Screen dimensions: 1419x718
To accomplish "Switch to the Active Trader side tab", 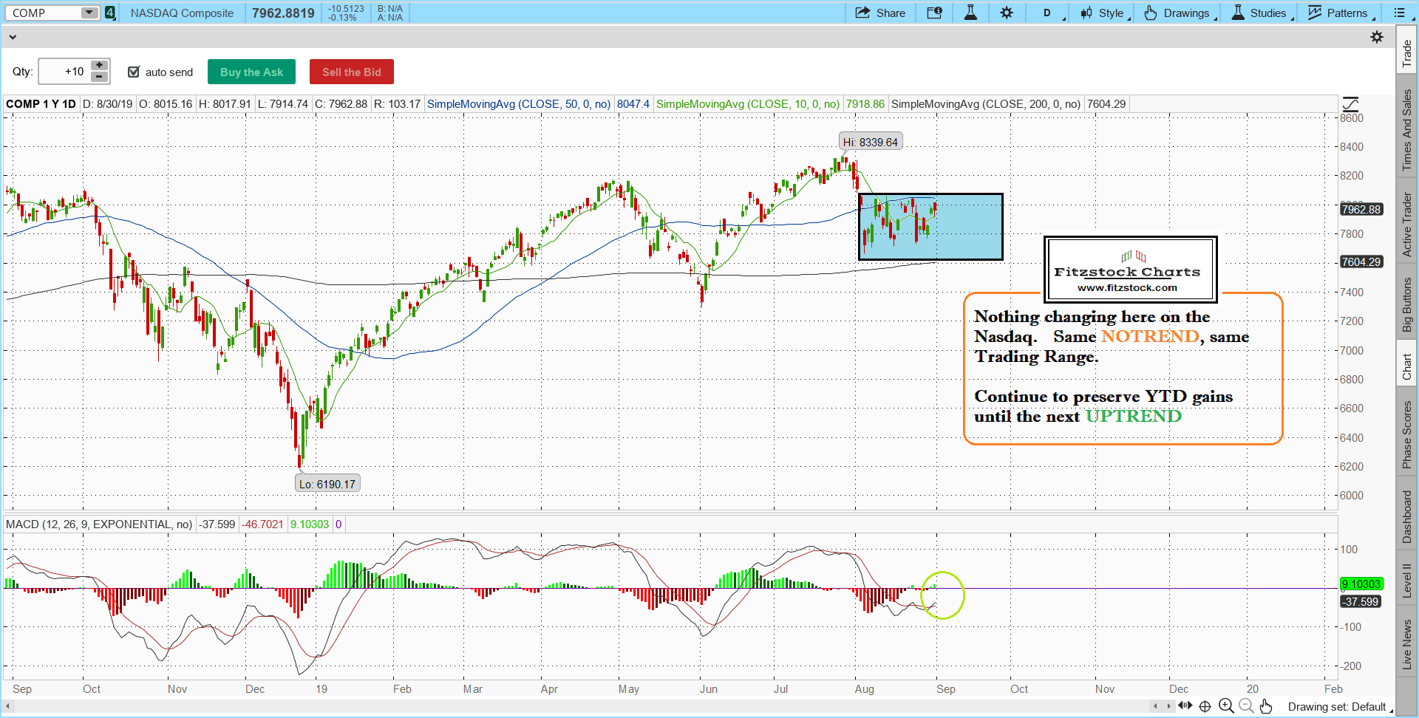I will (x=1407, y=225).
